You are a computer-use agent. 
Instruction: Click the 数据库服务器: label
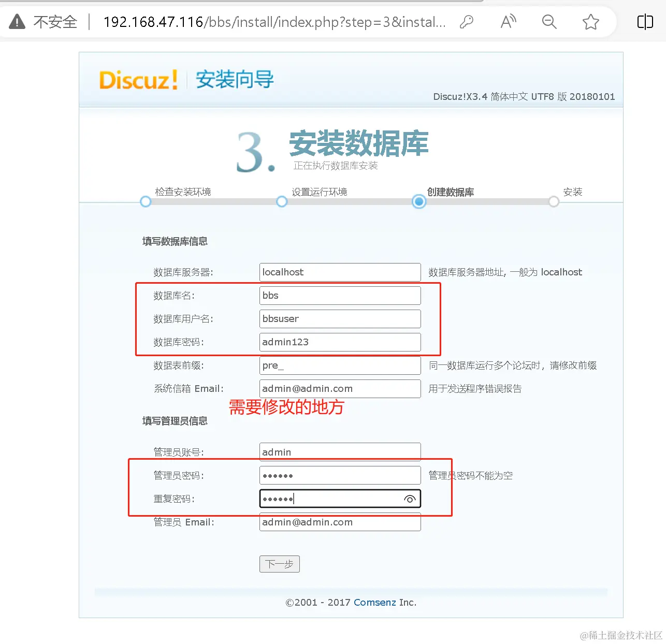click(x=183, y=272)
